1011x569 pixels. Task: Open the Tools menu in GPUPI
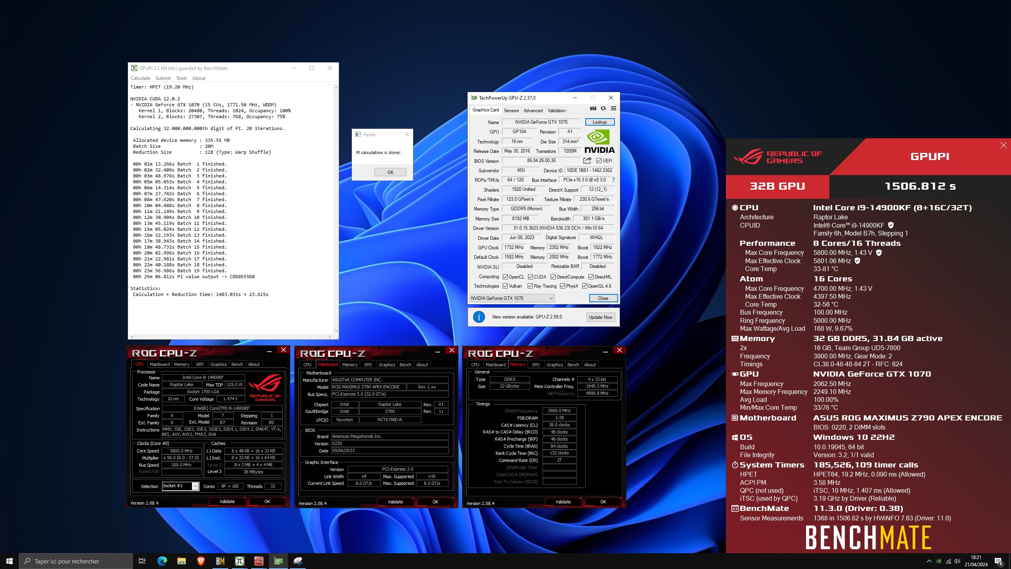pos(181,78)
